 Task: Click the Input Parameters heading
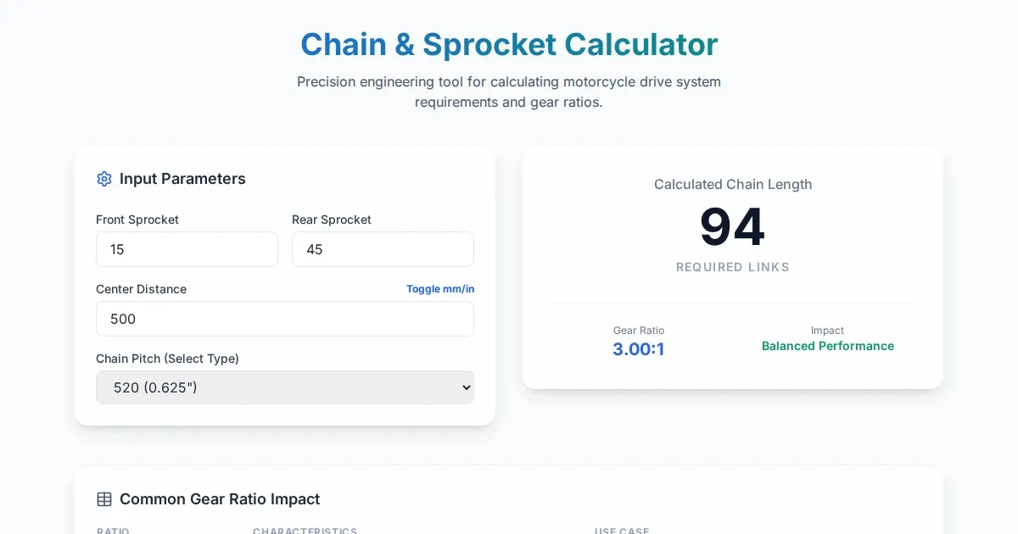tap(182, 179)
